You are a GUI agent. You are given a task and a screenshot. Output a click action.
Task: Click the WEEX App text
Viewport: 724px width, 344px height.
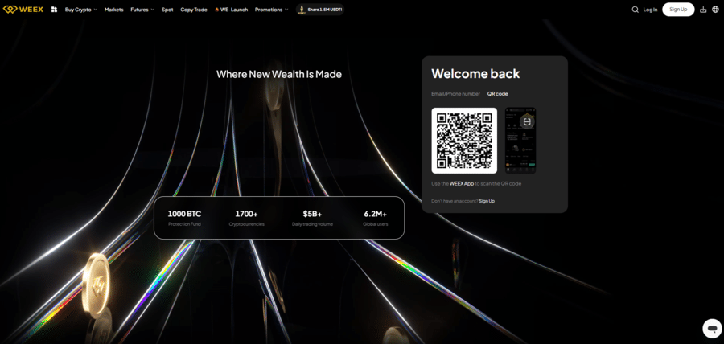[x=462, y=183]
